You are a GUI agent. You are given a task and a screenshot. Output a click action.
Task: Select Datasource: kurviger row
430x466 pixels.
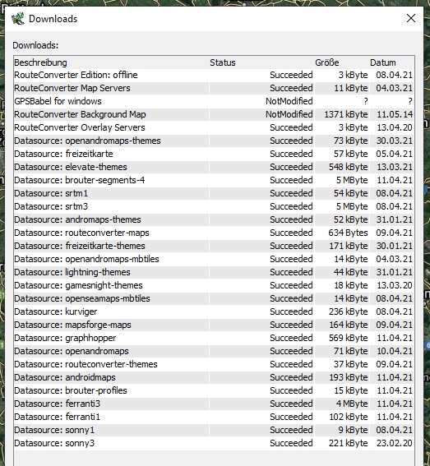click(214, 311)
